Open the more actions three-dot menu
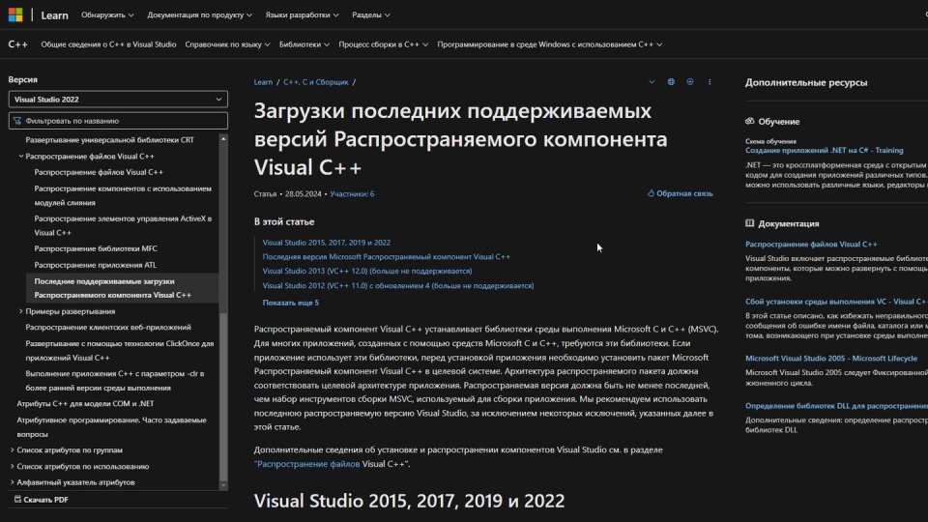 pyautogui.click(x=710, y=81)
